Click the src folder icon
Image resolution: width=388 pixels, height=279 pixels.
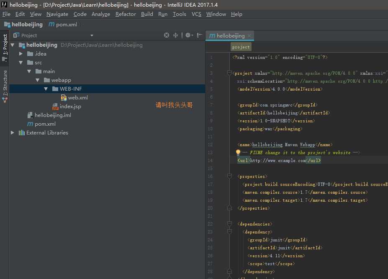coord(30,63)
